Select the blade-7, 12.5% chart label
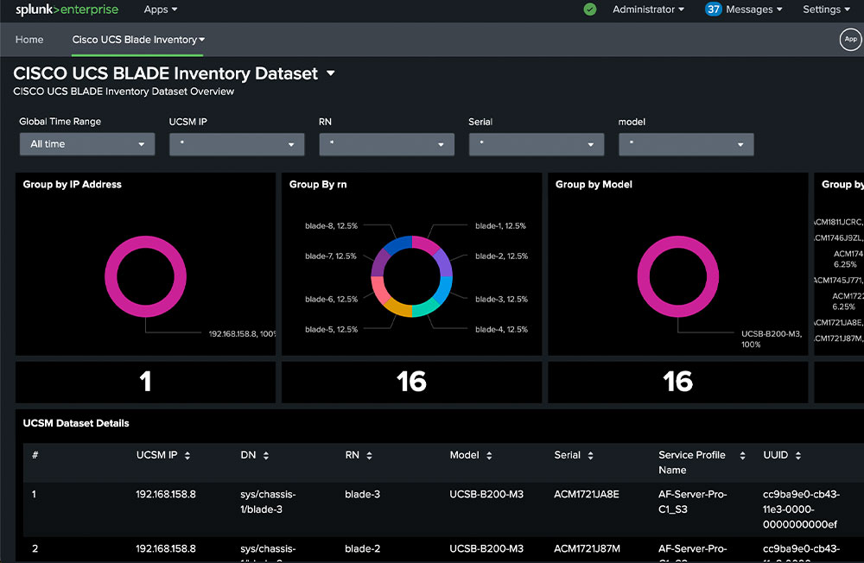The width and height of the screenshot is (864, 563). [331, 256]
